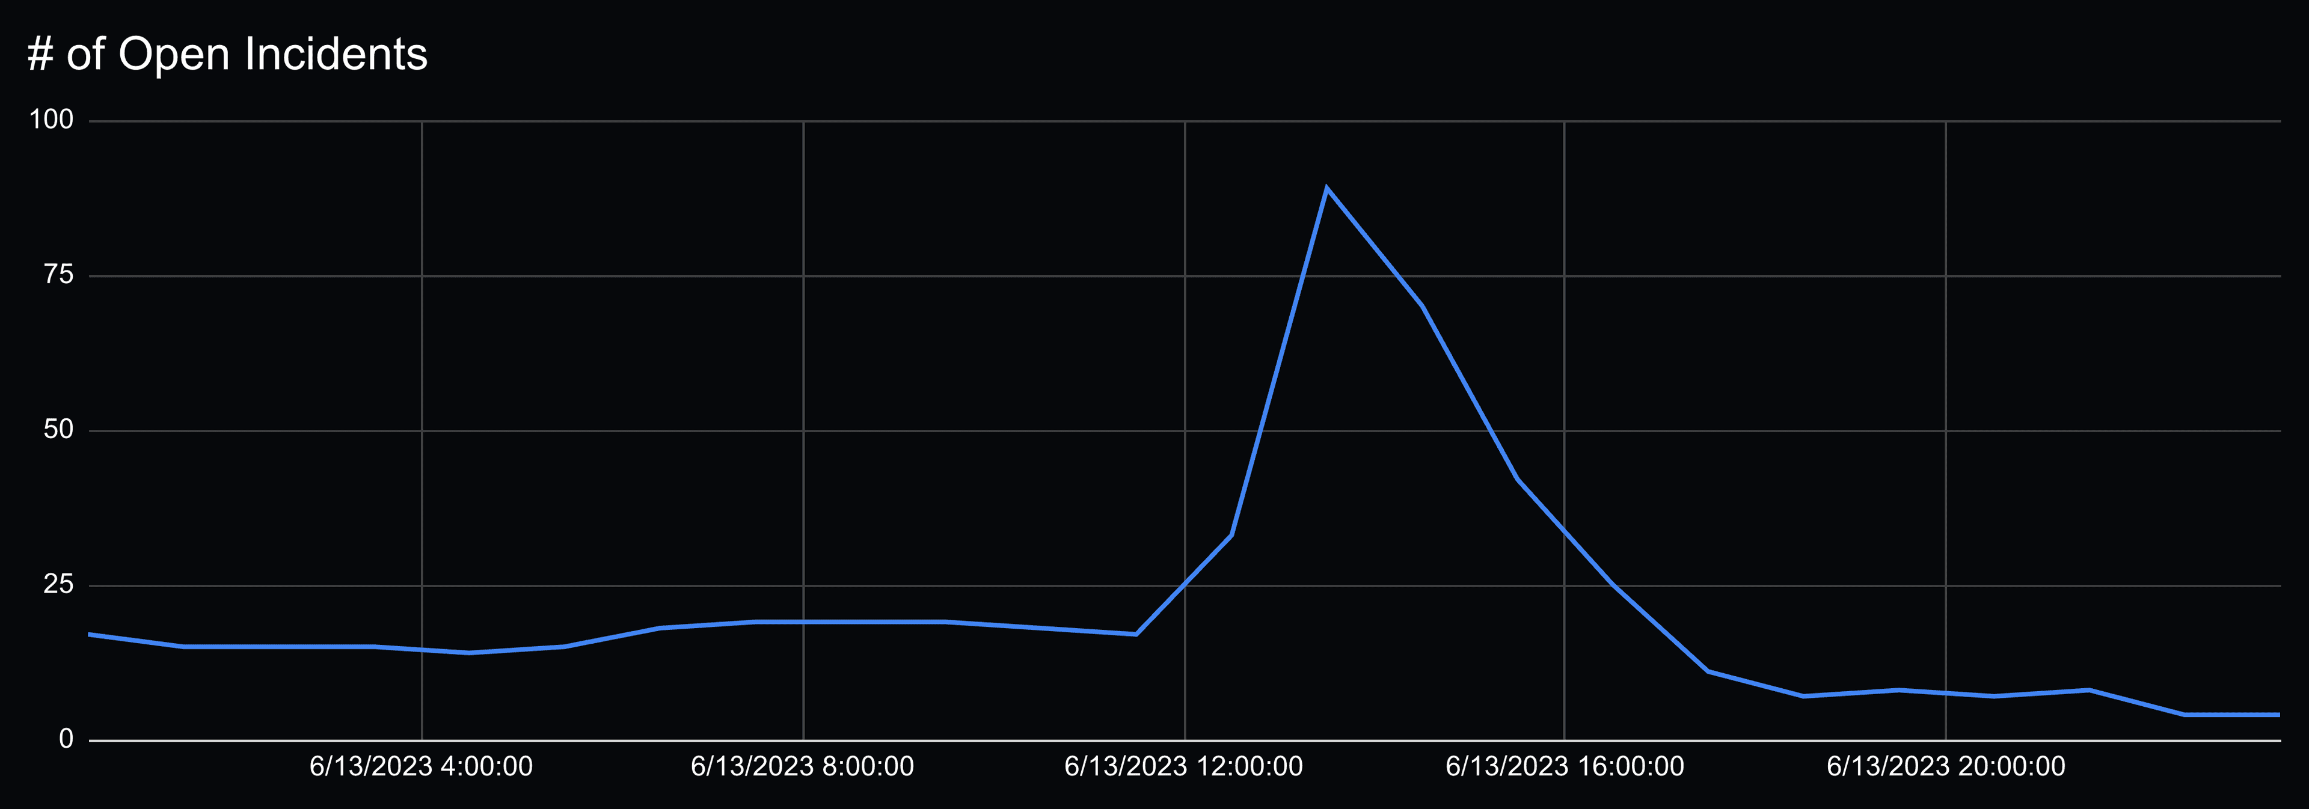Viewport: 2309px width, 809px height.
Task: Select the "6/13/2023 8:00:00" axis label
Action: click(802, 767)
